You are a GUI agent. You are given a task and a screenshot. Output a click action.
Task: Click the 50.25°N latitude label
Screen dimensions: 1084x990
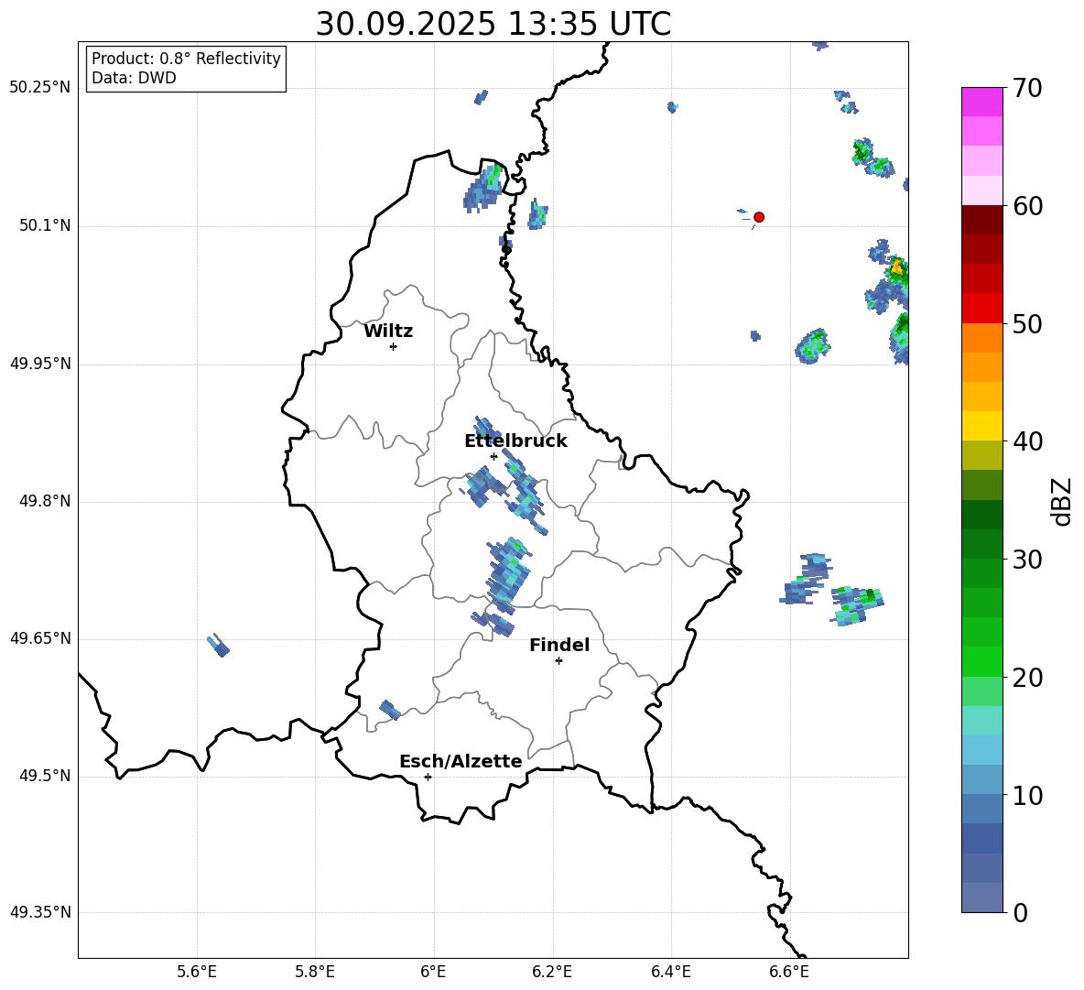pyautogui.click(x=40, y=88)
